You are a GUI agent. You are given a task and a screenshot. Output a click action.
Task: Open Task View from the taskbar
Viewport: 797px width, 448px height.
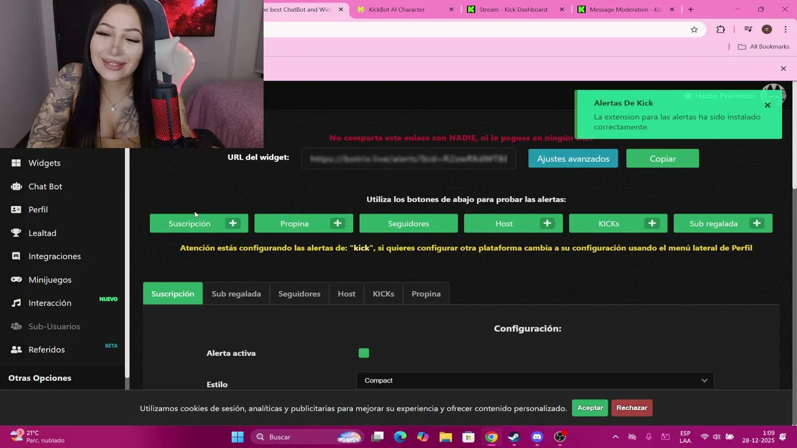(x=377, y=437)
